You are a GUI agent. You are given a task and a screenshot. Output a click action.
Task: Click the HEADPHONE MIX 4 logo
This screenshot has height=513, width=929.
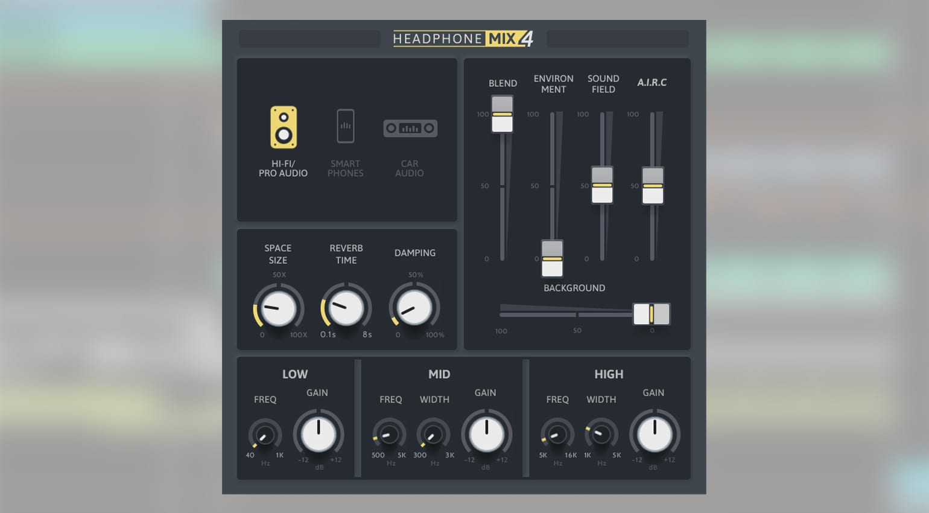coord(463,38)
